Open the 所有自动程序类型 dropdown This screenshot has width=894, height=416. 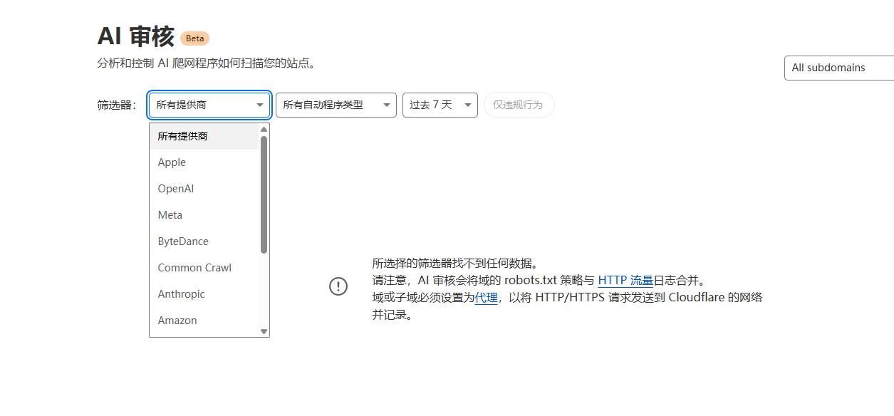(x=336, y=105)
